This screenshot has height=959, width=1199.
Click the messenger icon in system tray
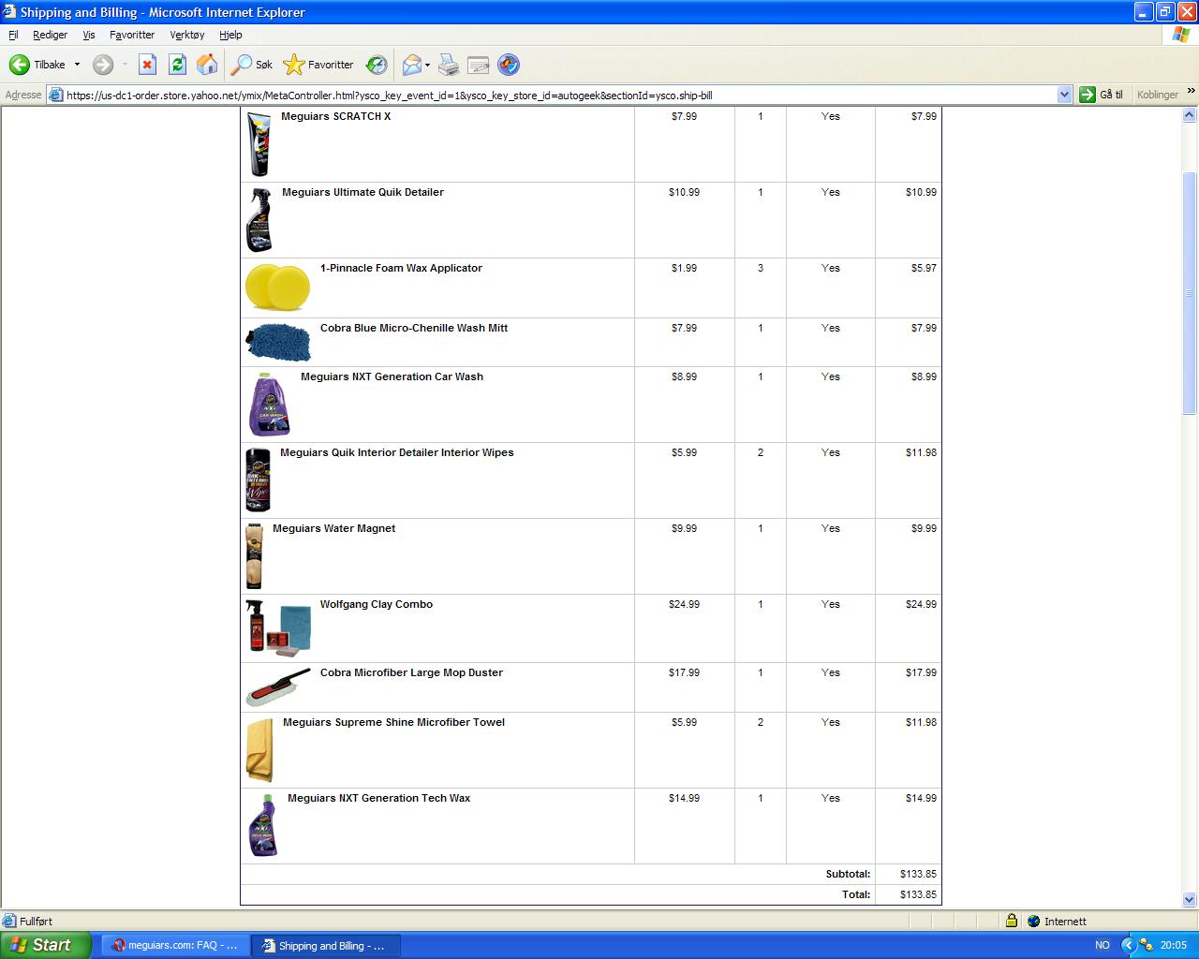1146,945
